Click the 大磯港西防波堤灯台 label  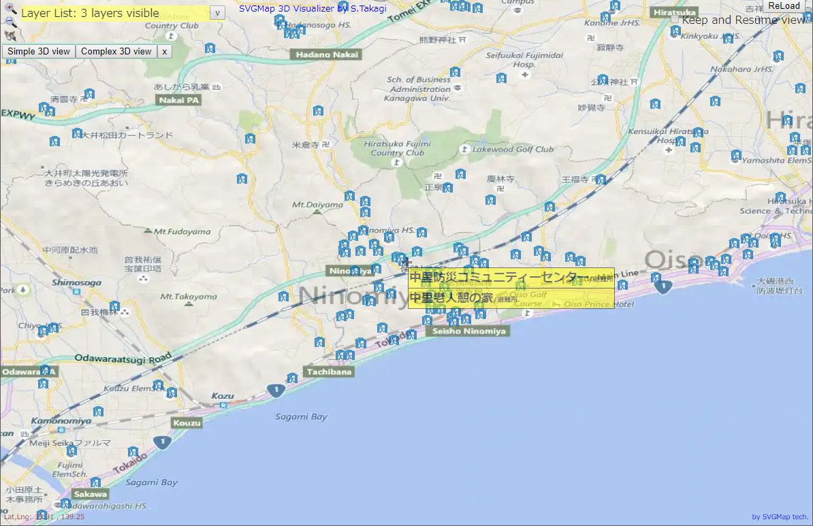(780, 286)
